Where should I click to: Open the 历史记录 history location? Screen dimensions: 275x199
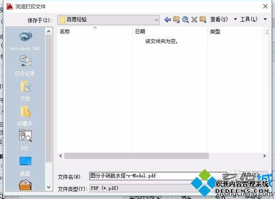tap(25, 66)
